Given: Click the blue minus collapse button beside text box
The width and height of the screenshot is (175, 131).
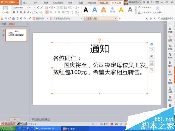Looking at the screenshot, I should point(152,44).
